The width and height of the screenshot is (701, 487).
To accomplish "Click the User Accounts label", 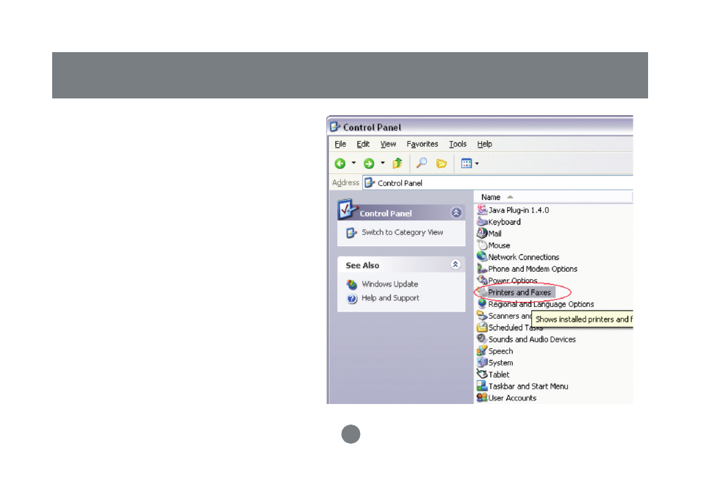I will [x=512, y=398].
